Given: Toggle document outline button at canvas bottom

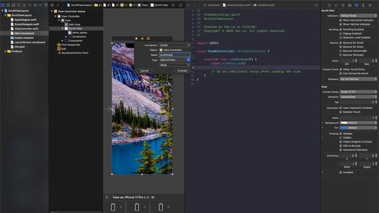Looking at the screenshot, I should [108, 197].
